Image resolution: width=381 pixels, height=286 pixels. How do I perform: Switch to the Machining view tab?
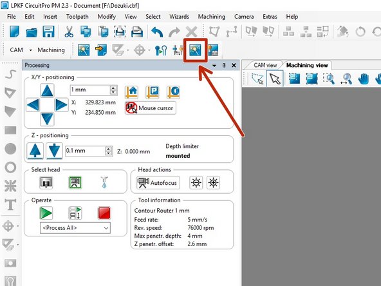[x=307, y=65]
